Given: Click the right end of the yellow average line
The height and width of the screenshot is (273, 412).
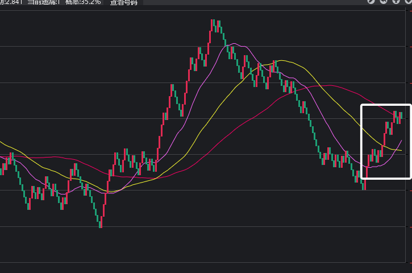Looking at the screenshot, I should click(401, 150).
